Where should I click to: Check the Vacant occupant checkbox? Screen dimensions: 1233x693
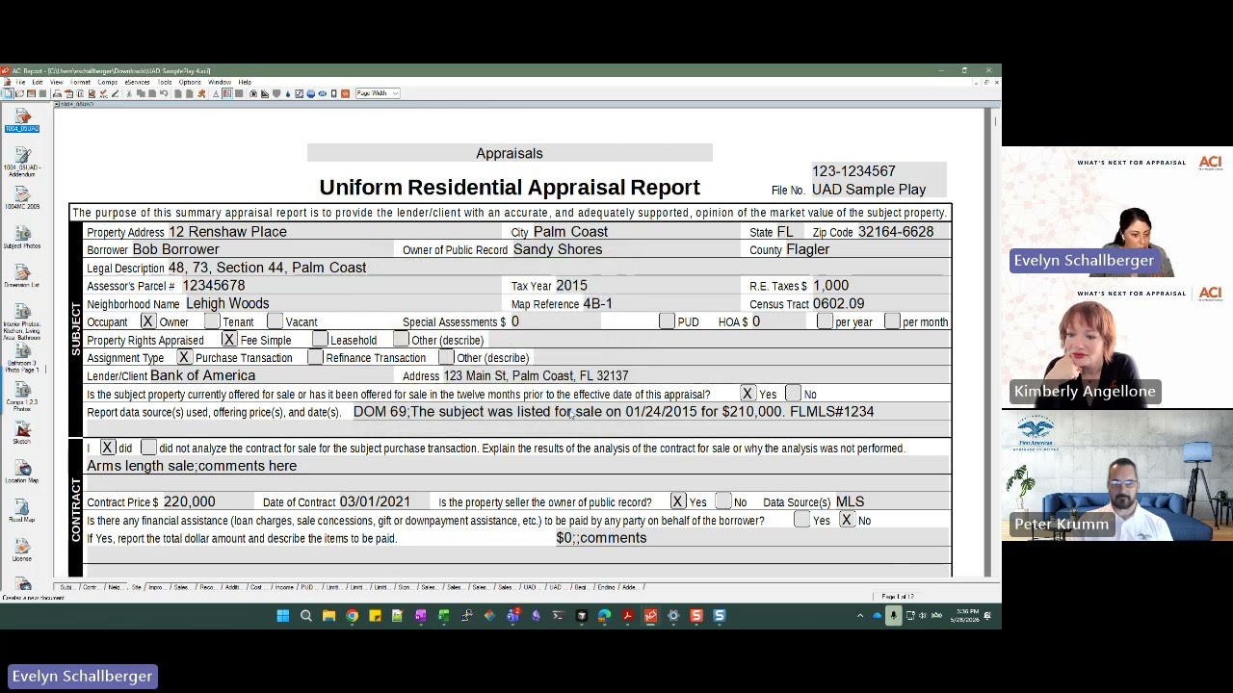[275, 321]
